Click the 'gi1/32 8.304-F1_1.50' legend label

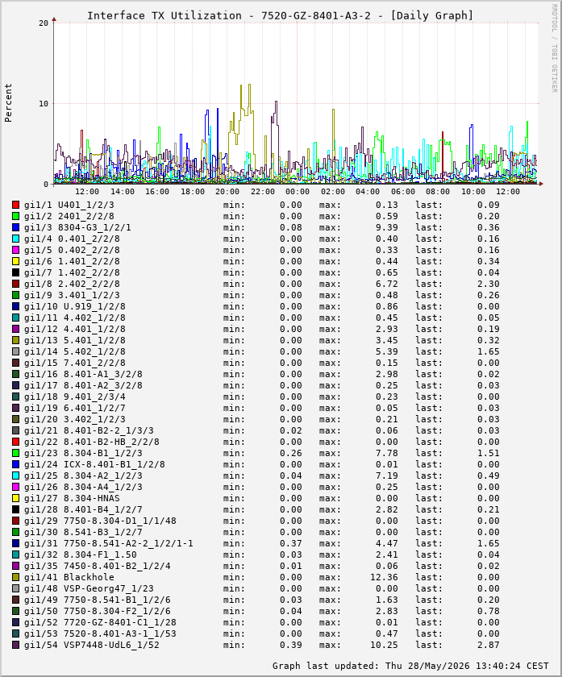(81, 554)
